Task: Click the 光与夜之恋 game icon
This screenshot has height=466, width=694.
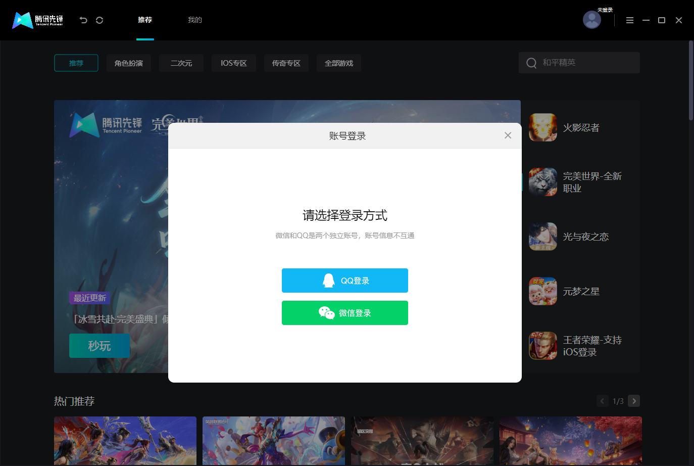Action: (543, 236)
